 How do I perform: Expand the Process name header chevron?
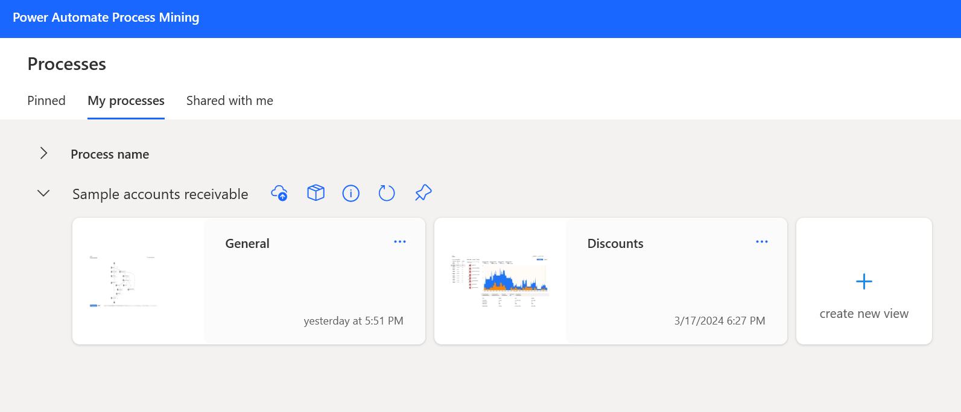(43, 153)
